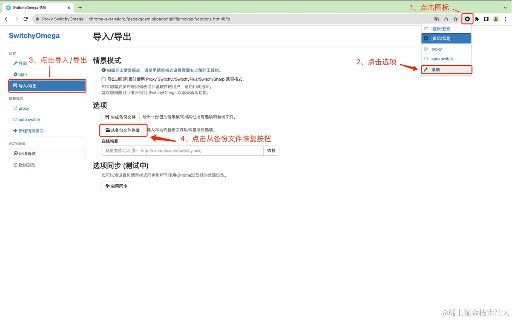Open 选项 from the popup menu

[446, 69]
